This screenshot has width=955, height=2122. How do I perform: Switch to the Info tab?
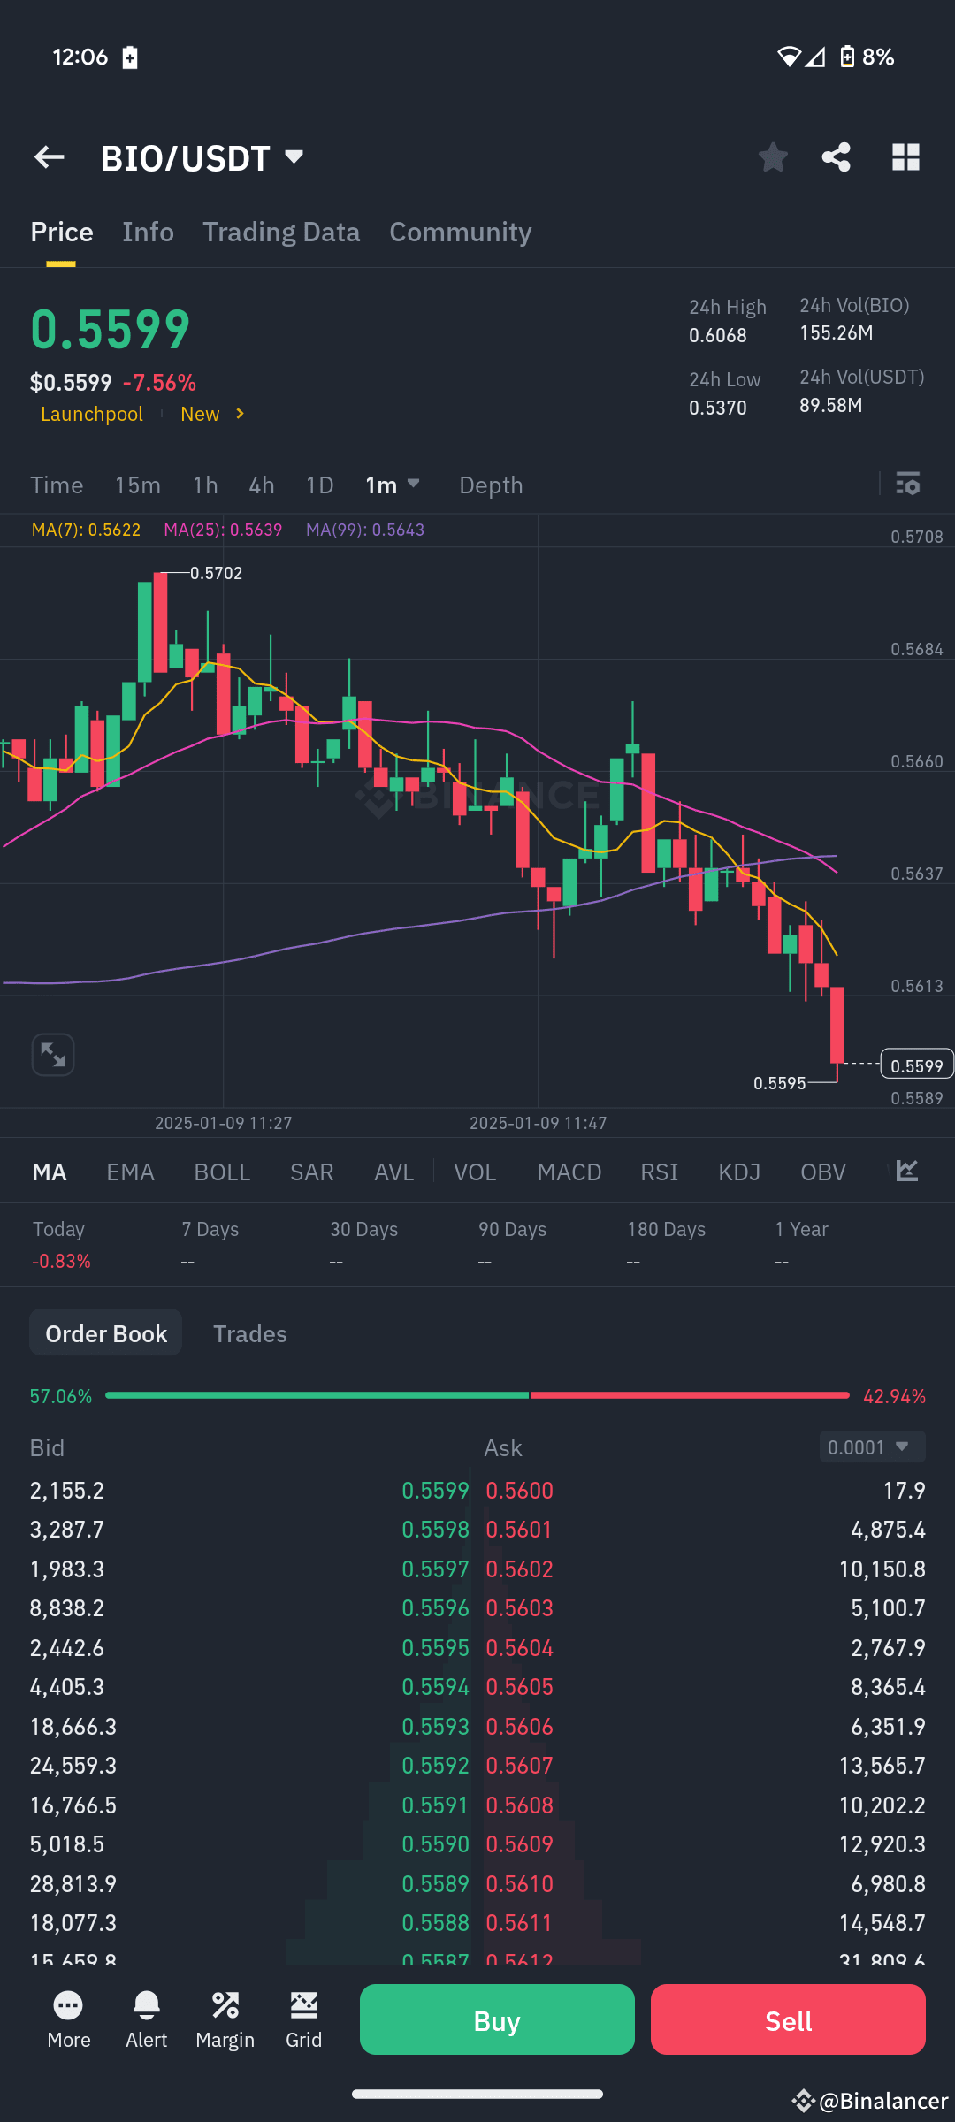pos(148,232)
